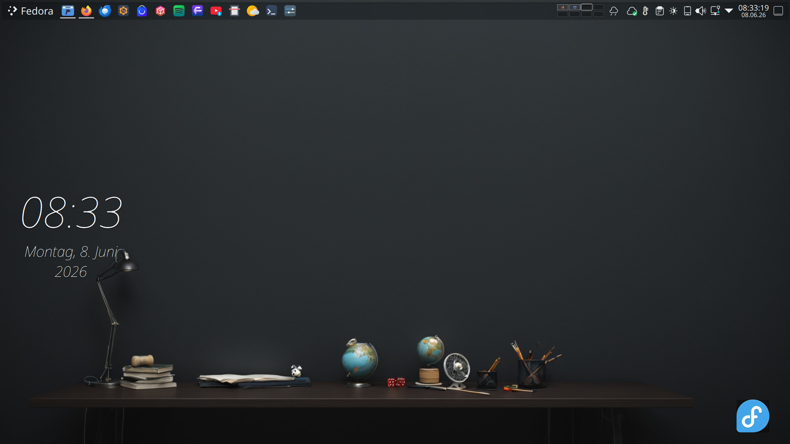Viewport: 790px width, 444px height.
Task: Open the rain weather widget in the tray
Action: [x=614, y=11]
